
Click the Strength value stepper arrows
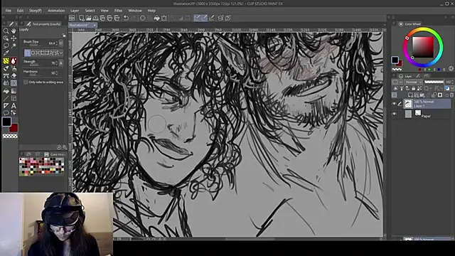57,63
